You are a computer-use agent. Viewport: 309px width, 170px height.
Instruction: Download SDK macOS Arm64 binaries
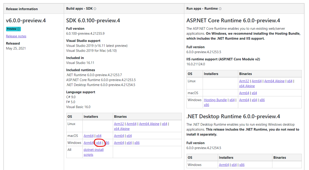tap(119, 136)
